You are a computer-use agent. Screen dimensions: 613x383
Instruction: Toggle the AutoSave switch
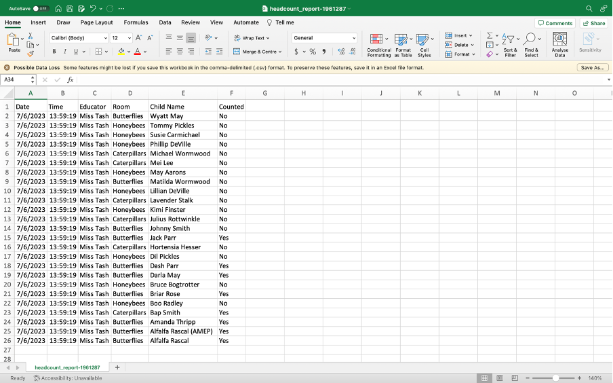(41, 8)
